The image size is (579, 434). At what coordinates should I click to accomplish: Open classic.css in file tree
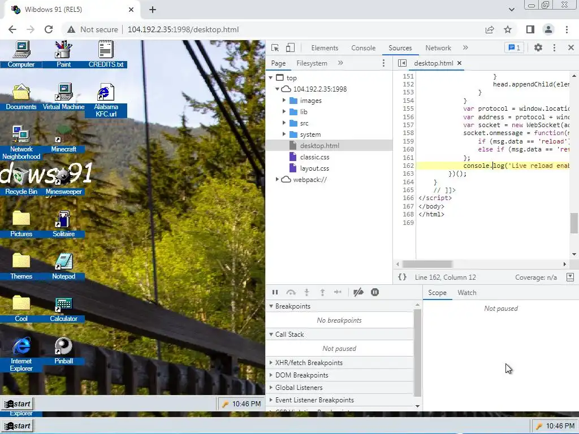point(314,157)
